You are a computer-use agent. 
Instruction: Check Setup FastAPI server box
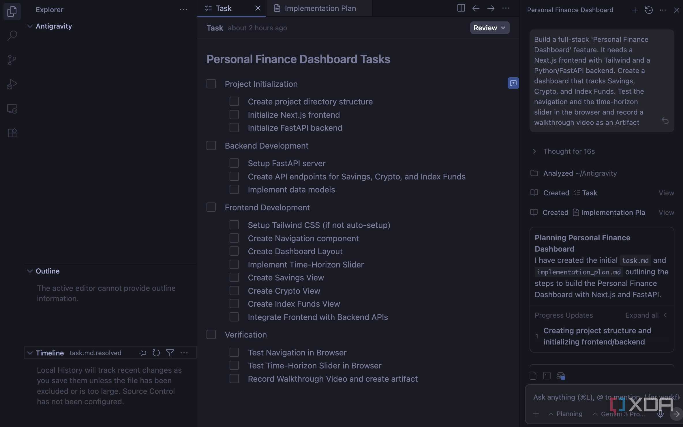pyautogui.click(x=234, y=163)
